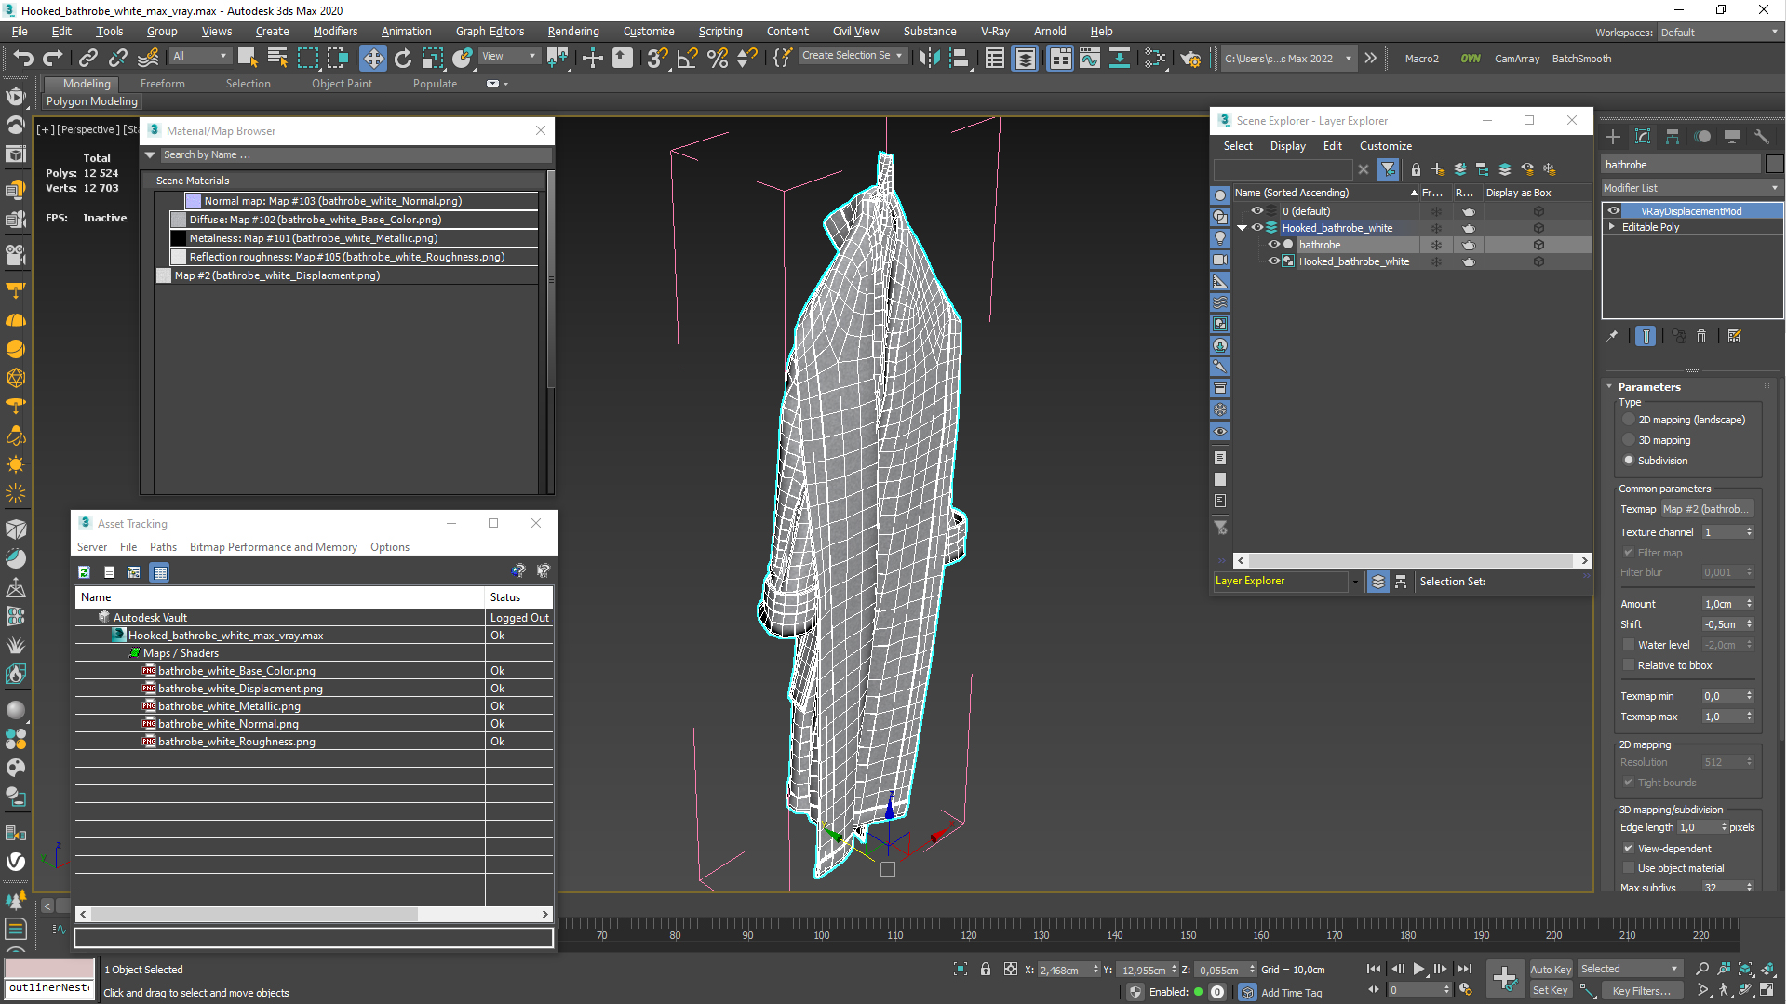Click Create New Layer icon in Layer Explorer

[1438, 169]
